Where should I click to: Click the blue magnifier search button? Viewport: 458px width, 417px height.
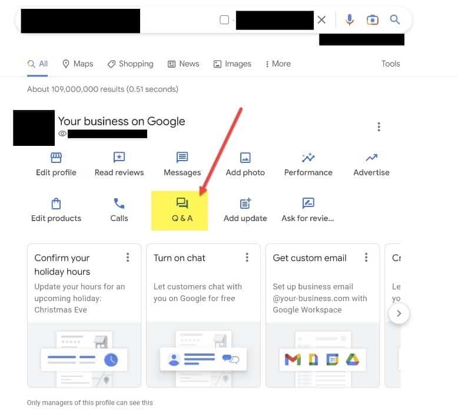pyautogui.click(x=394, y=19)
